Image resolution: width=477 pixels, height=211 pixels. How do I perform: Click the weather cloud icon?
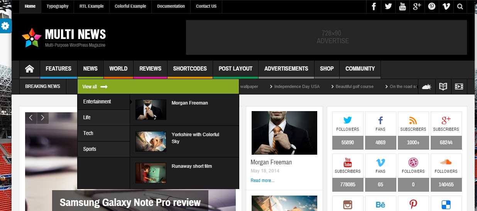(426, 86)
